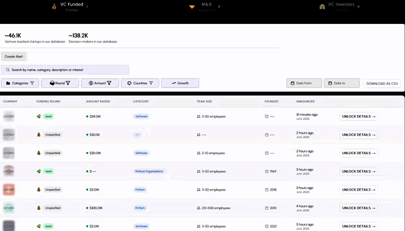Viewport: 405px width, 231px height.
Task: Click locked red logo in $2.0M row
Action: [x=9, y=190]
